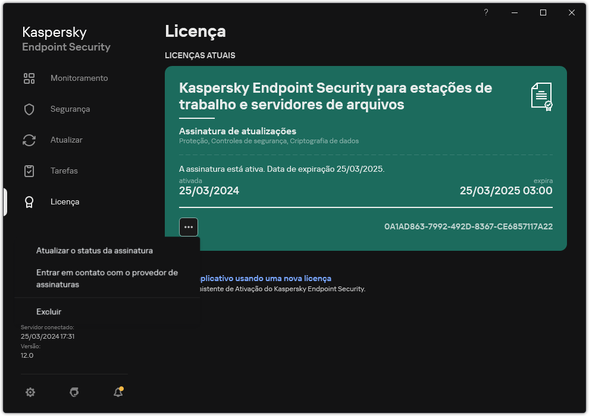The width and height of the screenshot is (589, 416).
Task: Select the Licença key icon
Action: pyautogui.click(x=29, y=201)
